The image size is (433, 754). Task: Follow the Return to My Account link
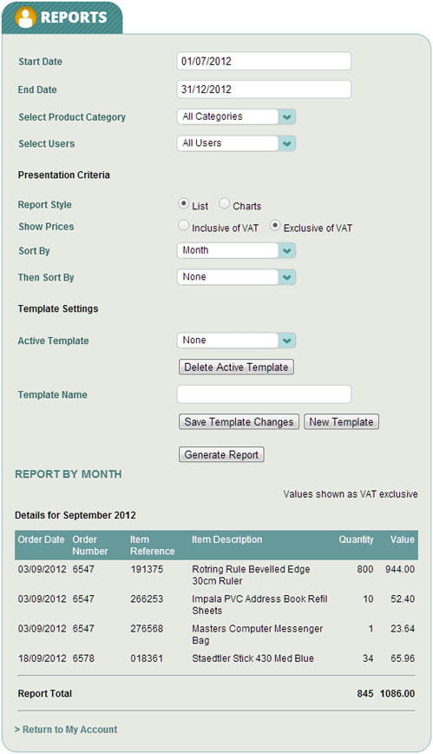pyautogui.click(x=66, y=730)
